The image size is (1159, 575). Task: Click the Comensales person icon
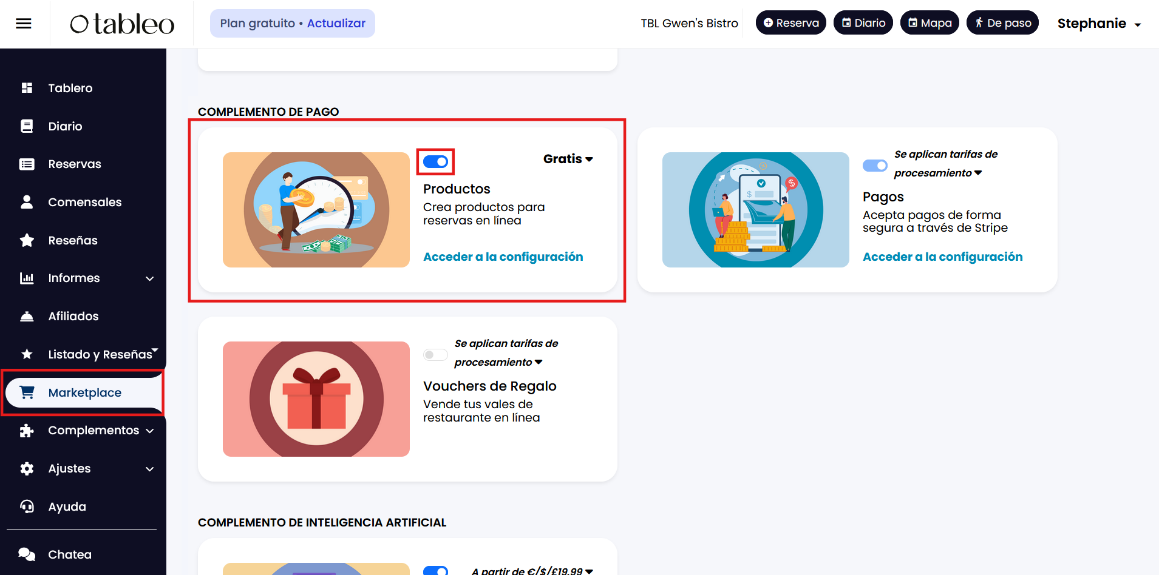tap(27, 202)
